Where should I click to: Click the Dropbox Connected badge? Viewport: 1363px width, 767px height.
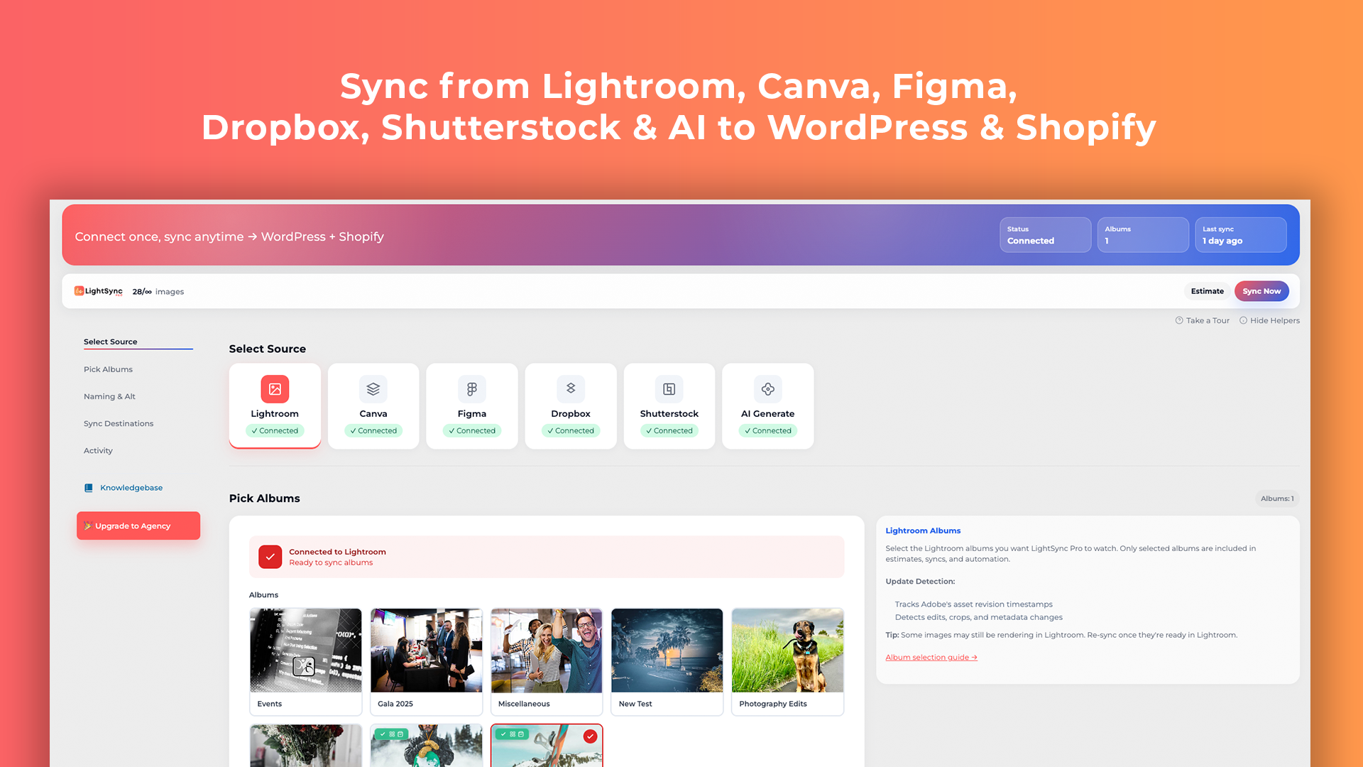tap(571, 430)
